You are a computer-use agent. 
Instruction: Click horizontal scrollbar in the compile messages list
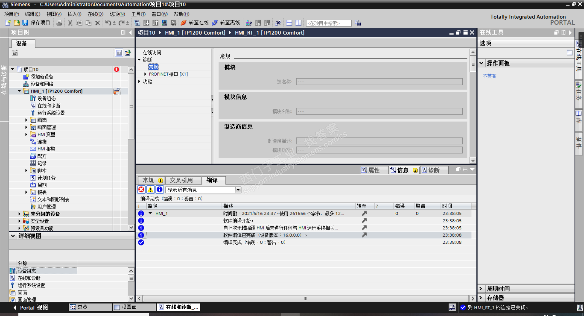pos(306,298)
